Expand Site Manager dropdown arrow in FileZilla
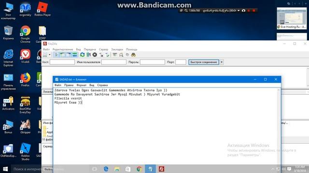This screenshot has height=173, width=309. click(x=50, y=55)
